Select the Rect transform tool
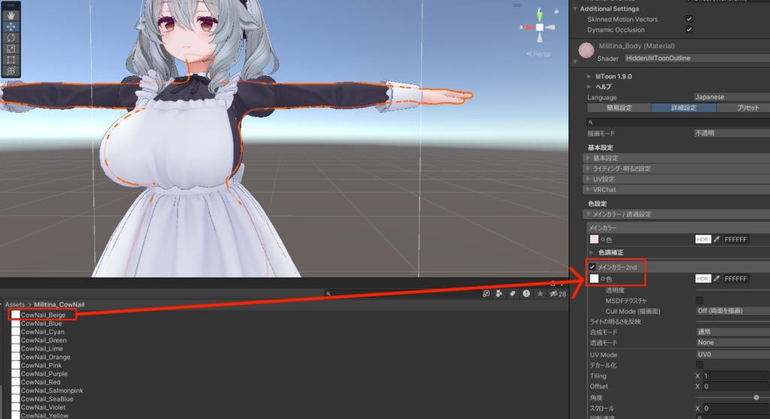 tap(11, 60)
